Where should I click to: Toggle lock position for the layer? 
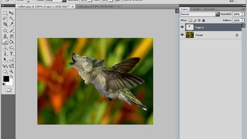(199, 20)
